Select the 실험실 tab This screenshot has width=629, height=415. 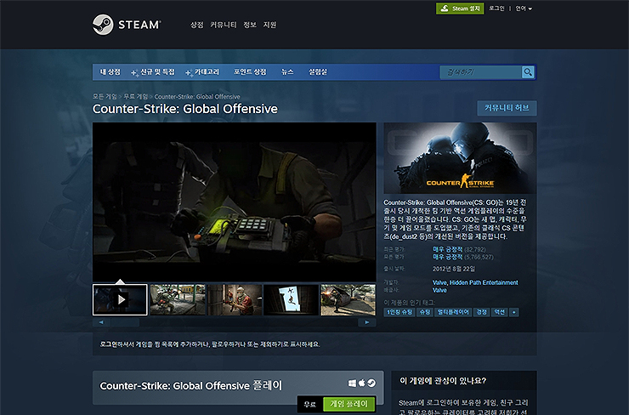[318, 71]
